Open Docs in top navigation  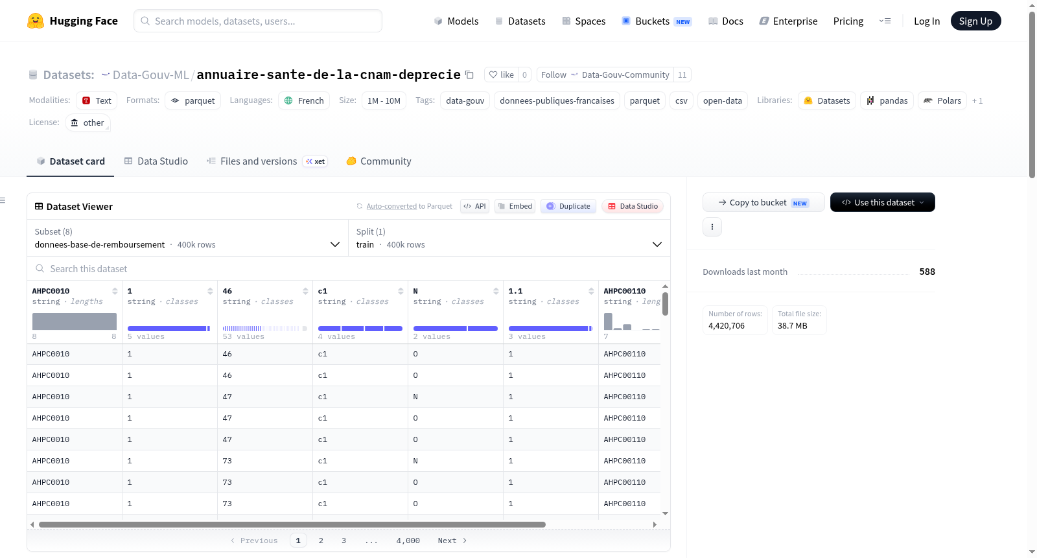coord(726,21)
